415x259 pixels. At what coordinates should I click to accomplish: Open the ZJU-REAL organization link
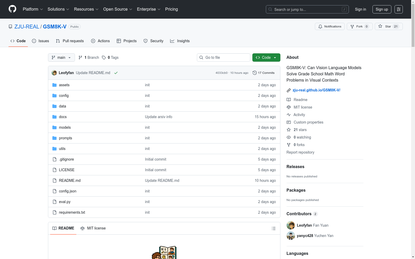click(x=27, y=27)
